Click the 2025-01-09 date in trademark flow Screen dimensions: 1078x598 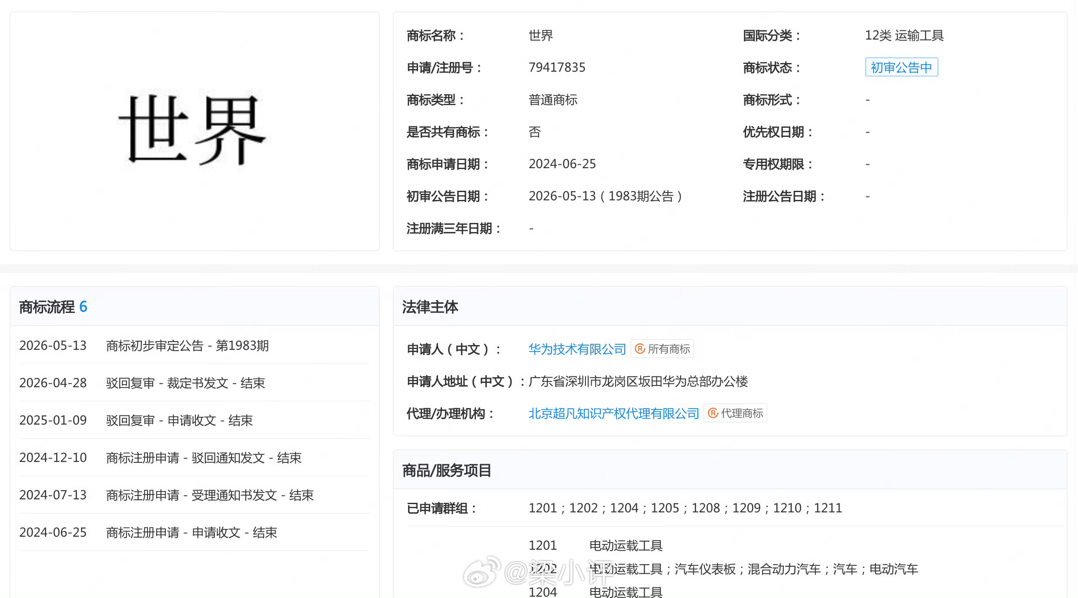(53, 420)
